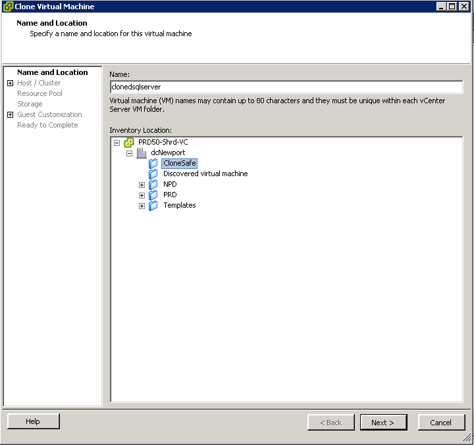Expand the Host / Cluster wizard step
Viewport: 474px width, 445px height.
coord(11,83)
